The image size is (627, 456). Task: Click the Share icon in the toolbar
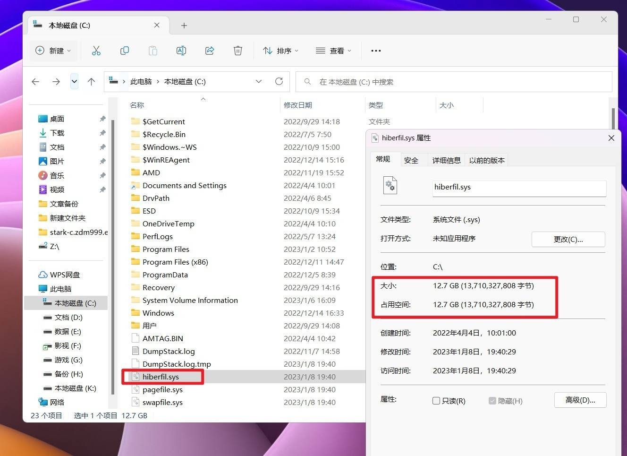coord(210,51)
